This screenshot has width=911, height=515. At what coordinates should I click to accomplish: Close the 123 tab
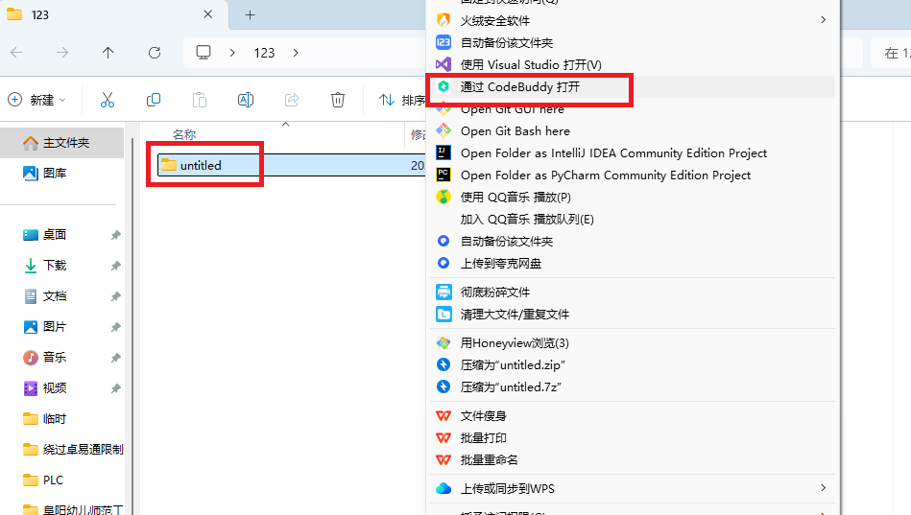(x=208, y=14)
